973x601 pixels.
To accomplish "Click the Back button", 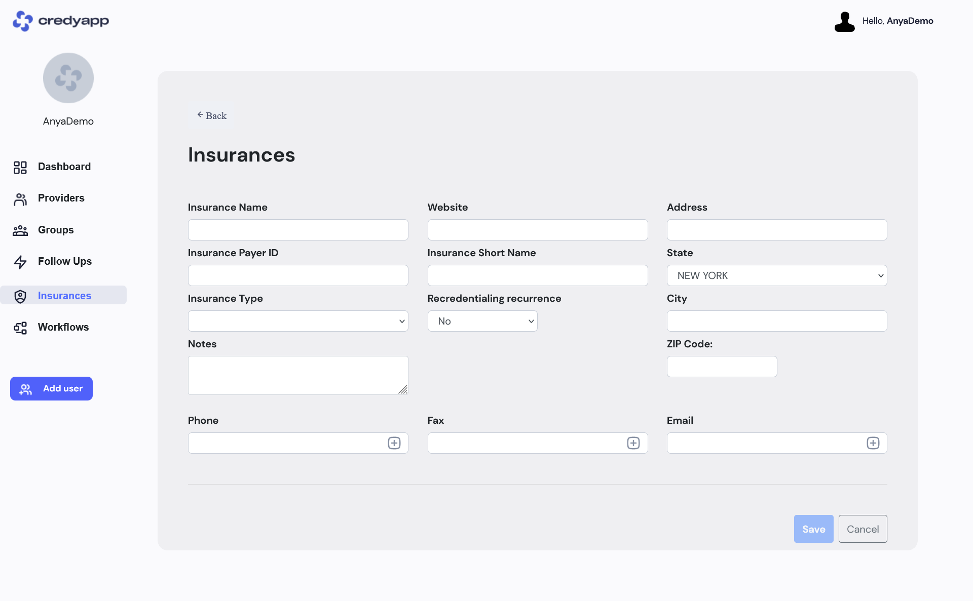I will [x=211, y=115].
